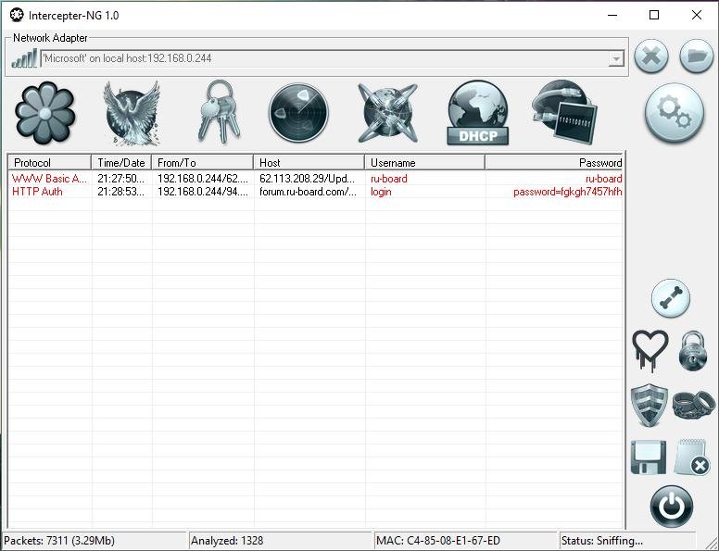Click the rings icon

[x=693, y=405]
